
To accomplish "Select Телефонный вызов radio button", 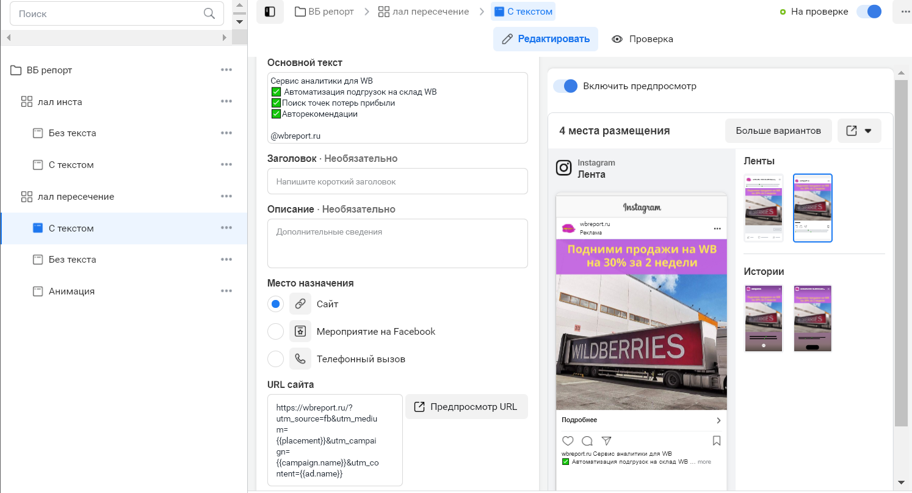I will coord(275,359).
